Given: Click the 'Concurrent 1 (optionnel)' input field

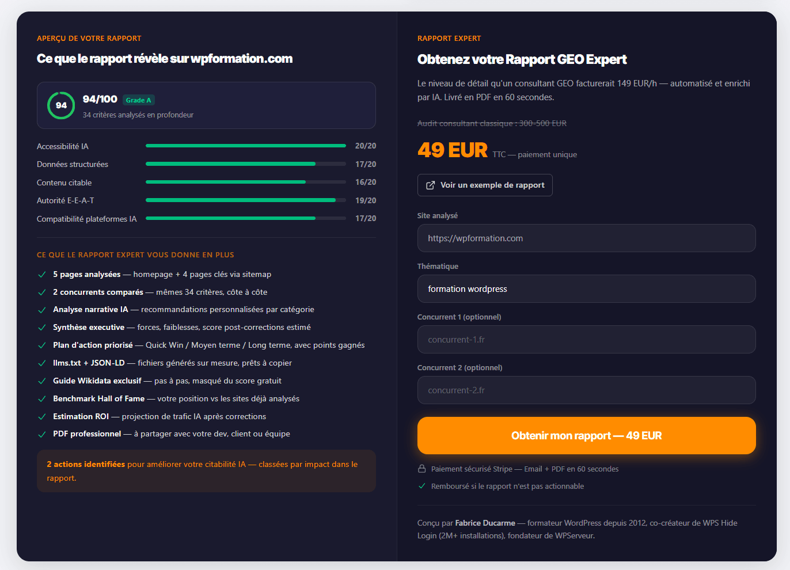Looking at the screenshot, I should (586, 339).
